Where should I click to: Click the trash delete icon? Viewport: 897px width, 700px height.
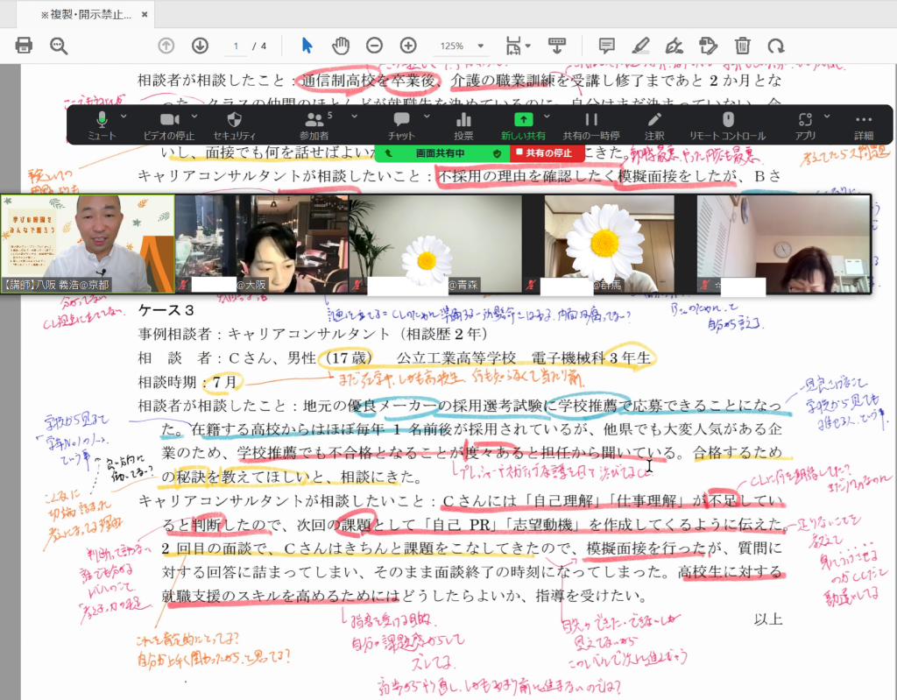coord(742,46)
